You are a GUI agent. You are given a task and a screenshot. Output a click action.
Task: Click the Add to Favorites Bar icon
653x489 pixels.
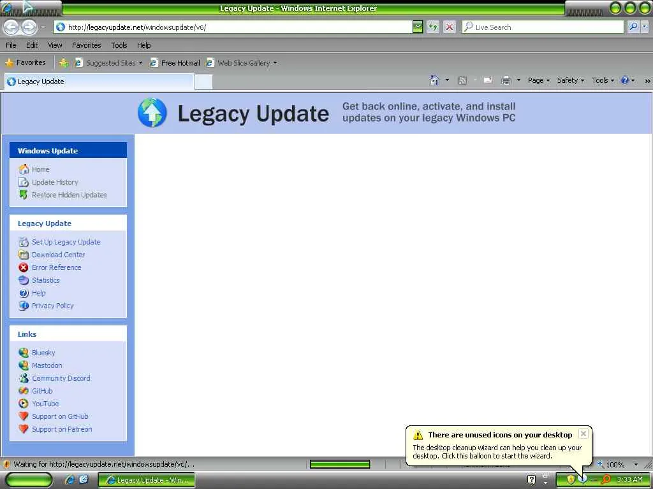coord(64,63)
